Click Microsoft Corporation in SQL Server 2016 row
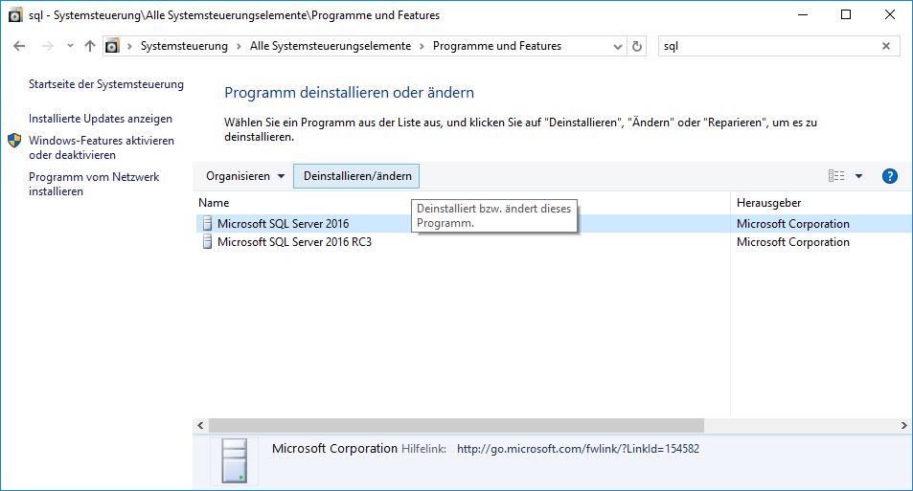This screenshot has width=913, height=491. click(792, 224)
